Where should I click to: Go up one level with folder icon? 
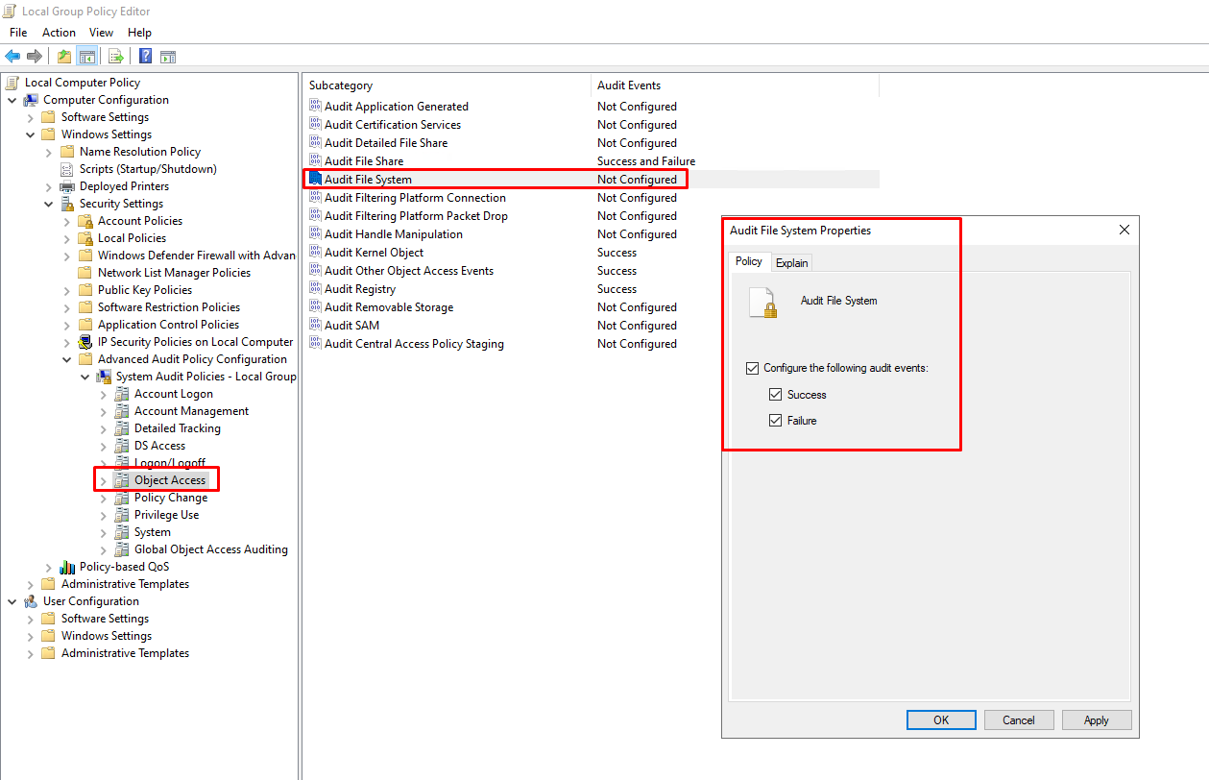(64, 56)
